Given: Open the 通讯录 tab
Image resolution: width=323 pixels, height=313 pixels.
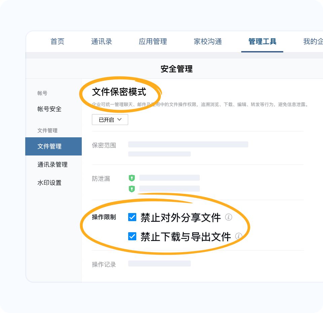Looking at the screenshot, I should [101, 41].
